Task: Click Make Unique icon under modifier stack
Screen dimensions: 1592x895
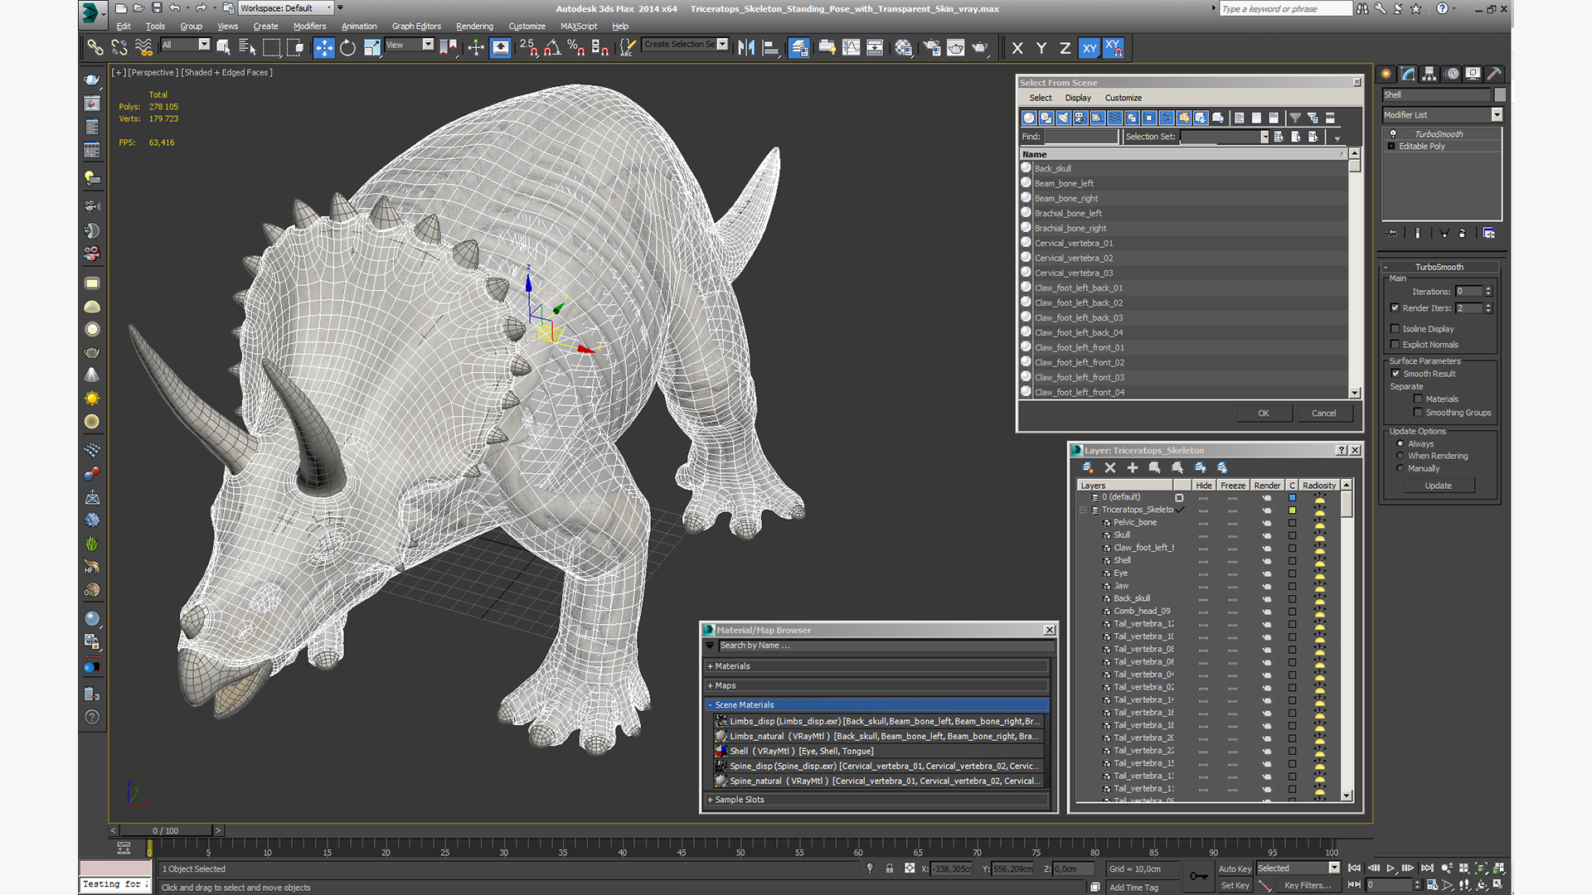Action: click(1444, 234)
